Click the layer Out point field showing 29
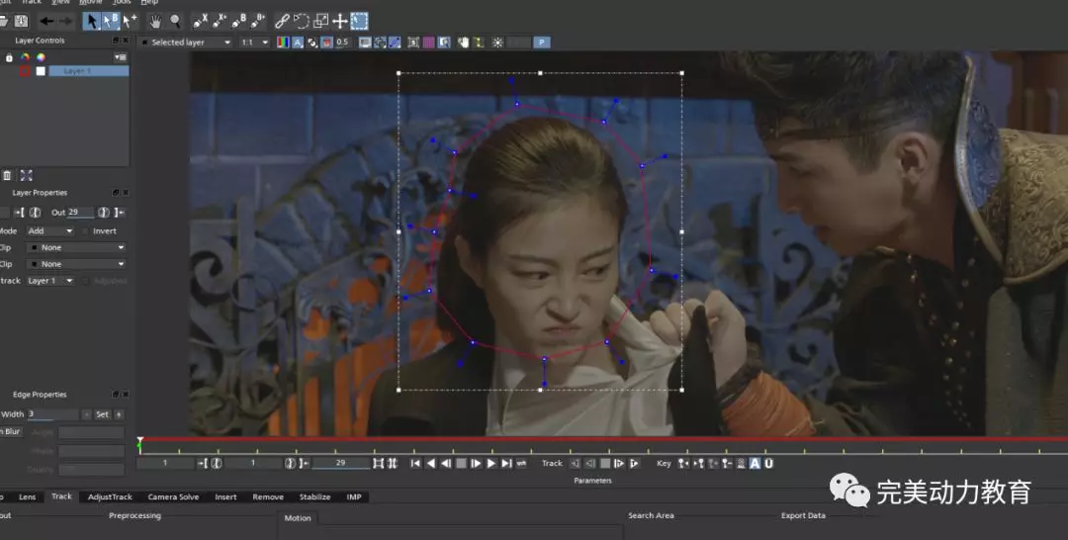 (x=80, y=213)
